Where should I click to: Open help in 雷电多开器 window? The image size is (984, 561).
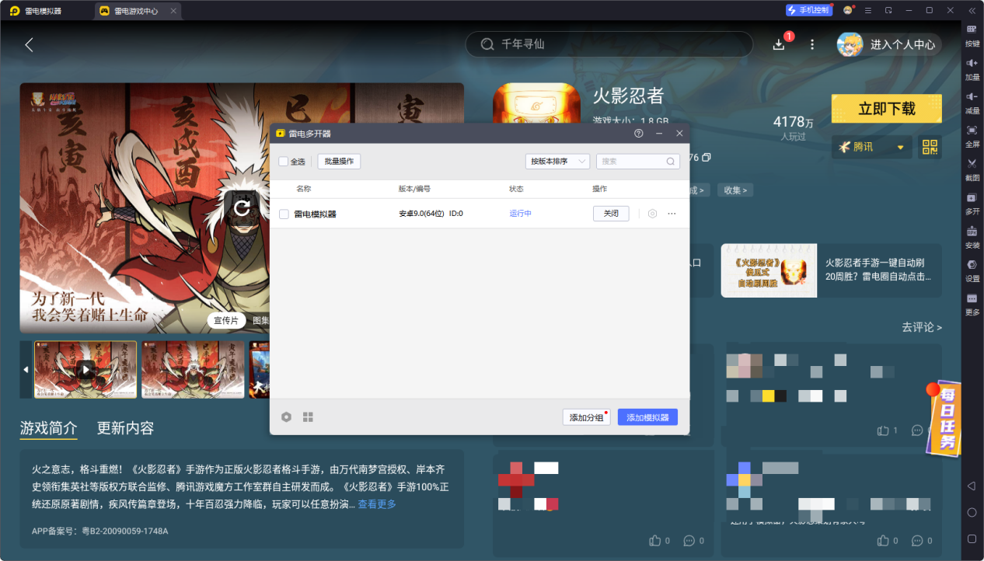pyautogui.click(x=639, y=134)
